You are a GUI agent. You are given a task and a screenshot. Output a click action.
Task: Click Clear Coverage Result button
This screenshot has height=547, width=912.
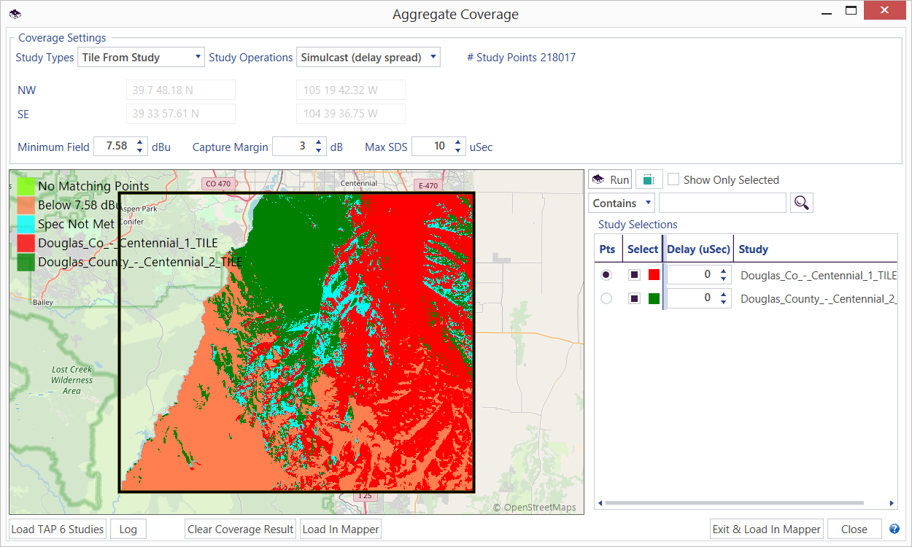pyautogui.click(x=240, y=529)
